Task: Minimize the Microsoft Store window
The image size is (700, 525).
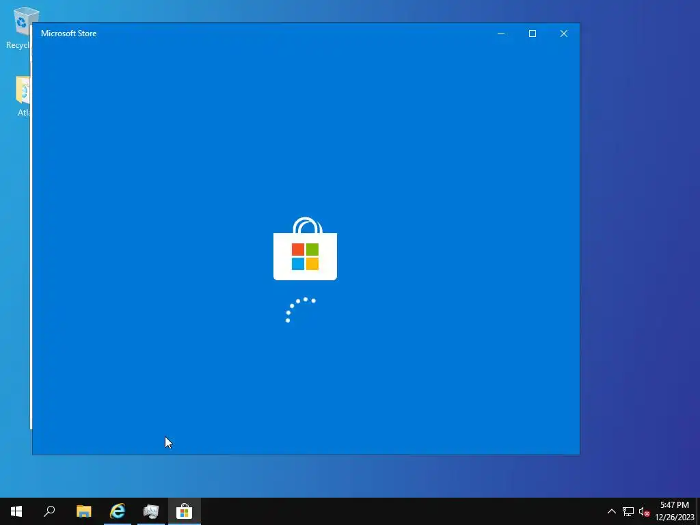Action: (x=501, y=33)
